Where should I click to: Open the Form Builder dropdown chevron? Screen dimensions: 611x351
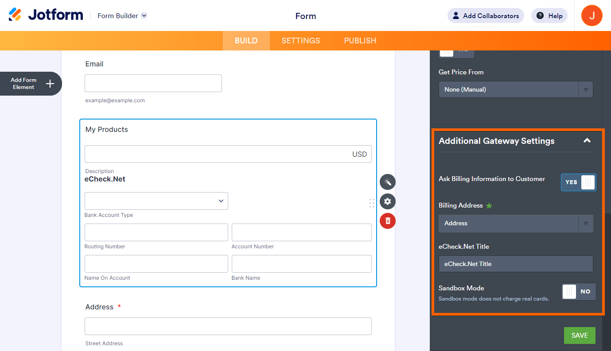click(x=144, y=15)
